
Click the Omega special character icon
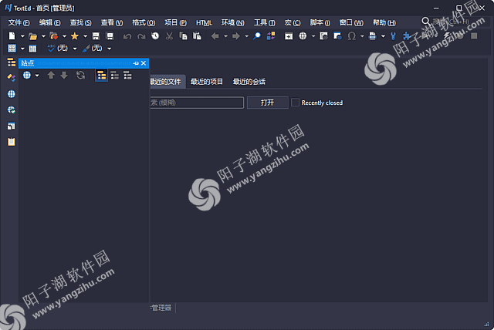click(352, 36)
